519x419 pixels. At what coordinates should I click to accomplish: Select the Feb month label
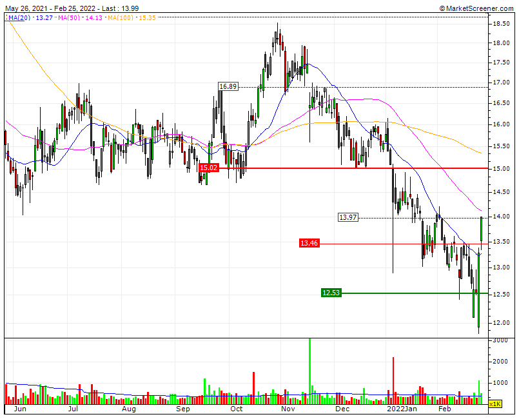coord(446,409)
